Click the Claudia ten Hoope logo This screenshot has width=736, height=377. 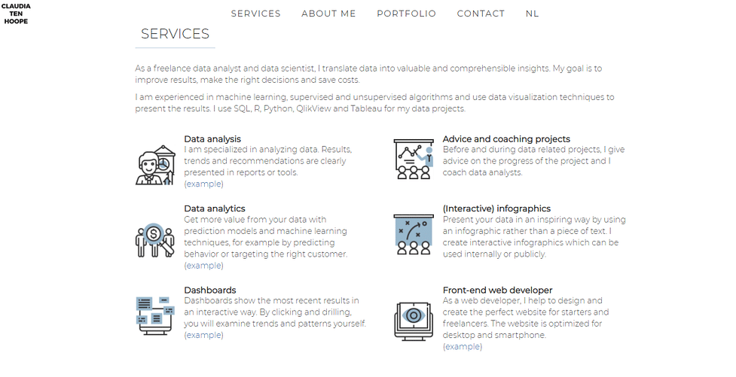[x=16, y=14]
